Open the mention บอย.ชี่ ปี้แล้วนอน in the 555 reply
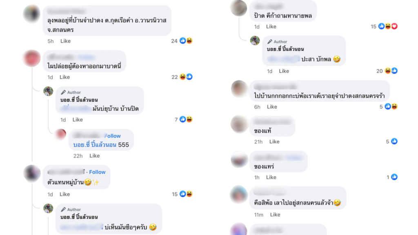418x235 pixels. [x=95, y=145]
